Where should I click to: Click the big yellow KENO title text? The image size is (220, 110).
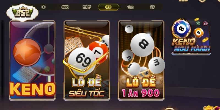coord(32,89)
